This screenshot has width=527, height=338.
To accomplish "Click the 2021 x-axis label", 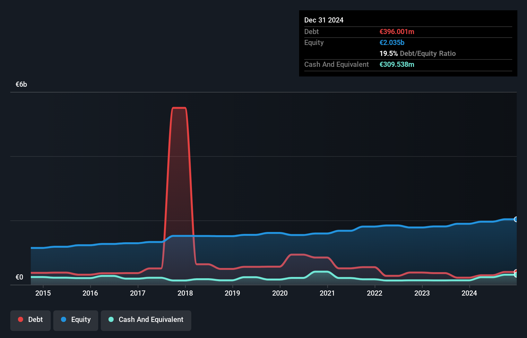I will pyautogui.click(x=327, y=293).
